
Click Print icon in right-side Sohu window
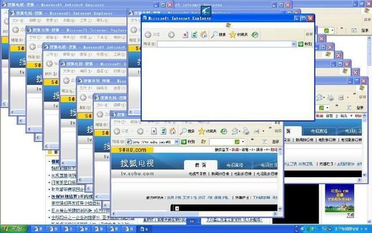[330, 97]
